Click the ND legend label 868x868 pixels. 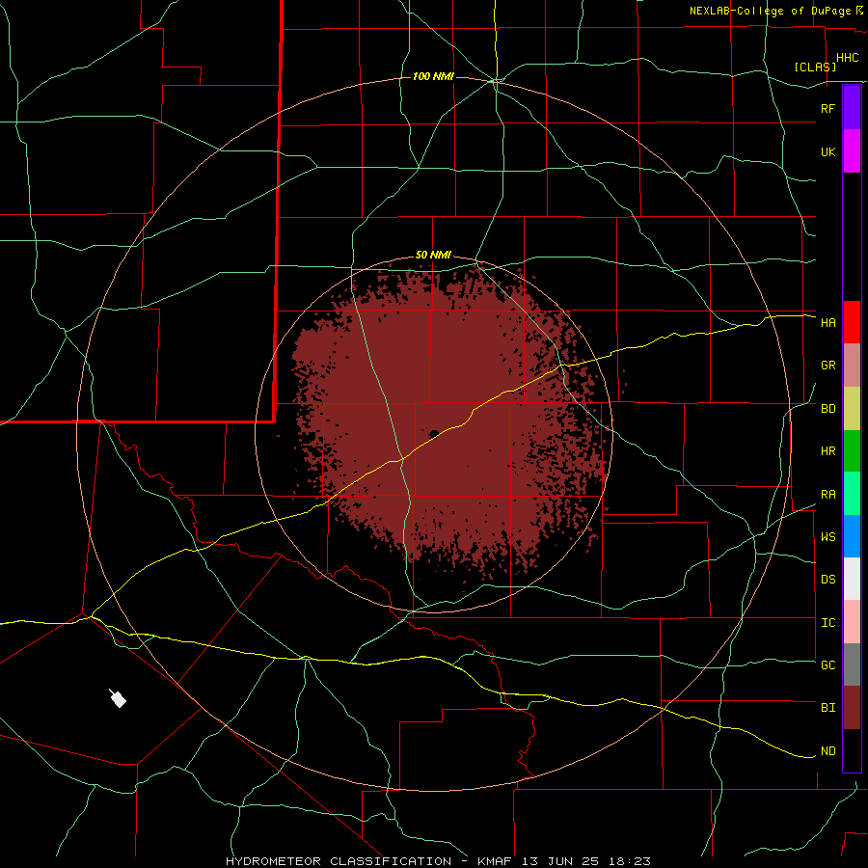coord(827,751)
